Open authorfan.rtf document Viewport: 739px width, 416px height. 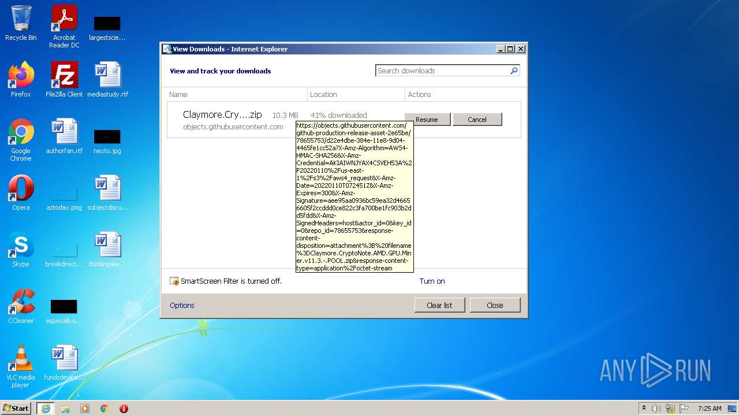(x=64, y=136)
